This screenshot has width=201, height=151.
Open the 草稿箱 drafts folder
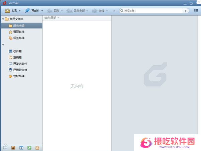[17, 57]
